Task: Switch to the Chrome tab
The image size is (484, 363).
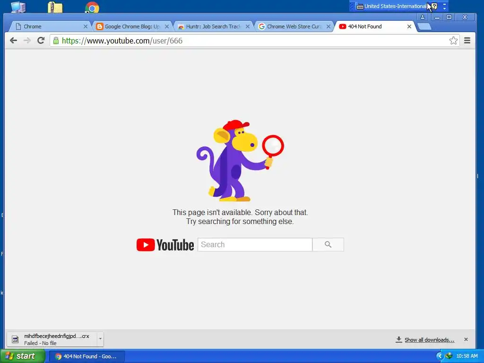Action: tap(49, 26)
